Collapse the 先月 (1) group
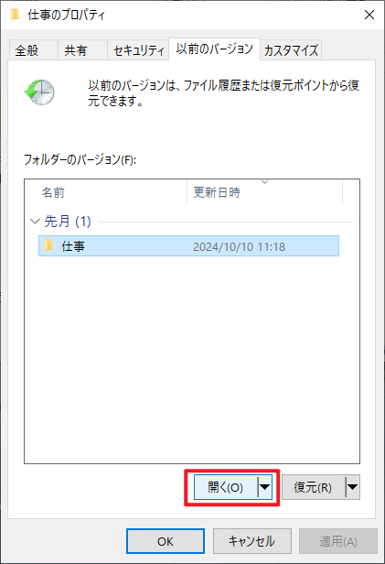The image size is (385, 564). (35, 222)
